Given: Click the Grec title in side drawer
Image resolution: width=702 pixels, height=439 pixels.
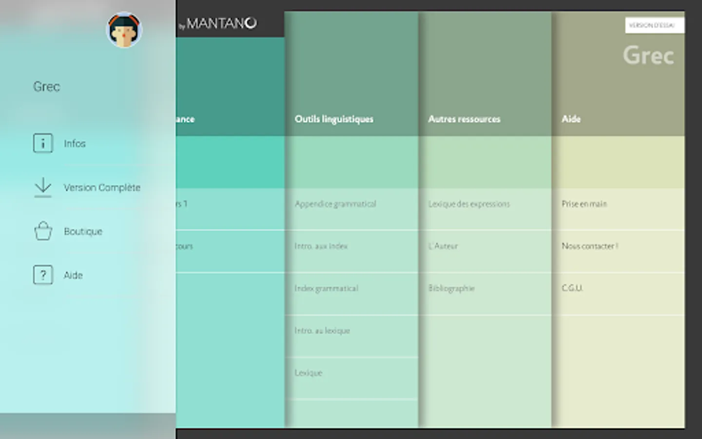Looking at the screenshot, I should (46, 86).
